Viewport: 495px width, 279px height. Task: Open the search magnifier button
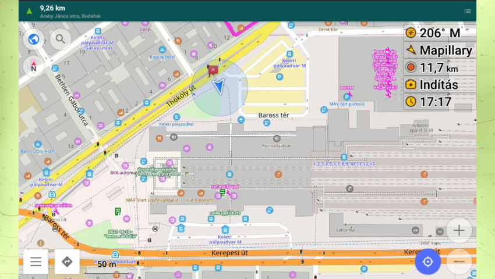(61, 39)
